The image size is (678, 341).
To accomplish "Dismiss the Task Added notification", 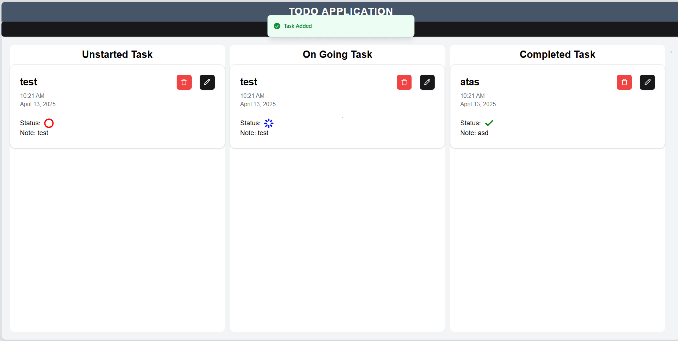I will [340, 26].
